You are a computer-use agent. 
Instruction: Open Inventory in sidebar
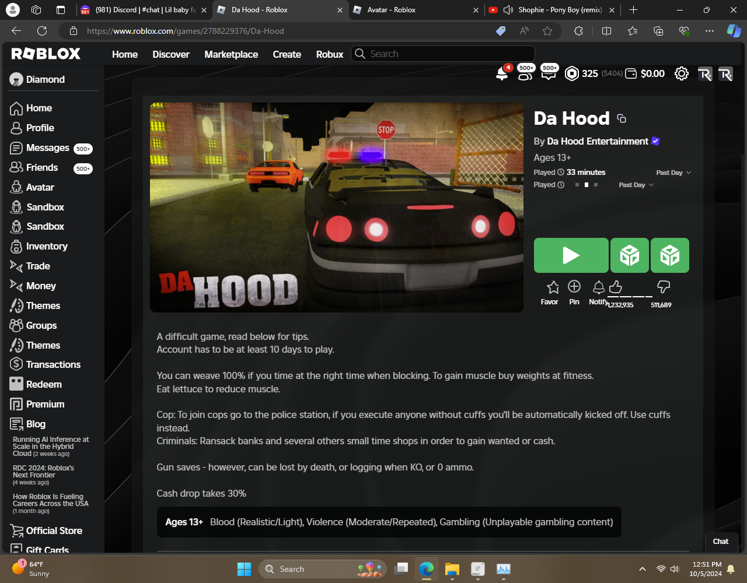coord(39,246)
